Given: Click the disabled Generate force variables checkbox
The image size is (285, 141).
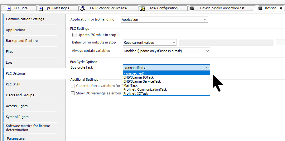Looking at the screenshot, I should [x=73, y=86].
